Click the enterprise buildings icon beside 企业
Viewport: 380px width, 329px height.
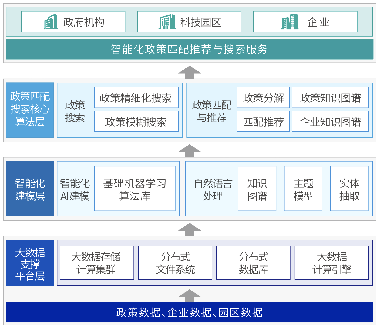[x=290, y=22]
